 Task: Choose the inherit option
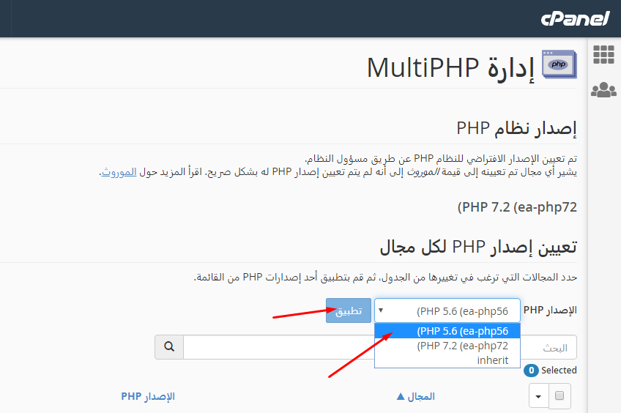[447, 360]
